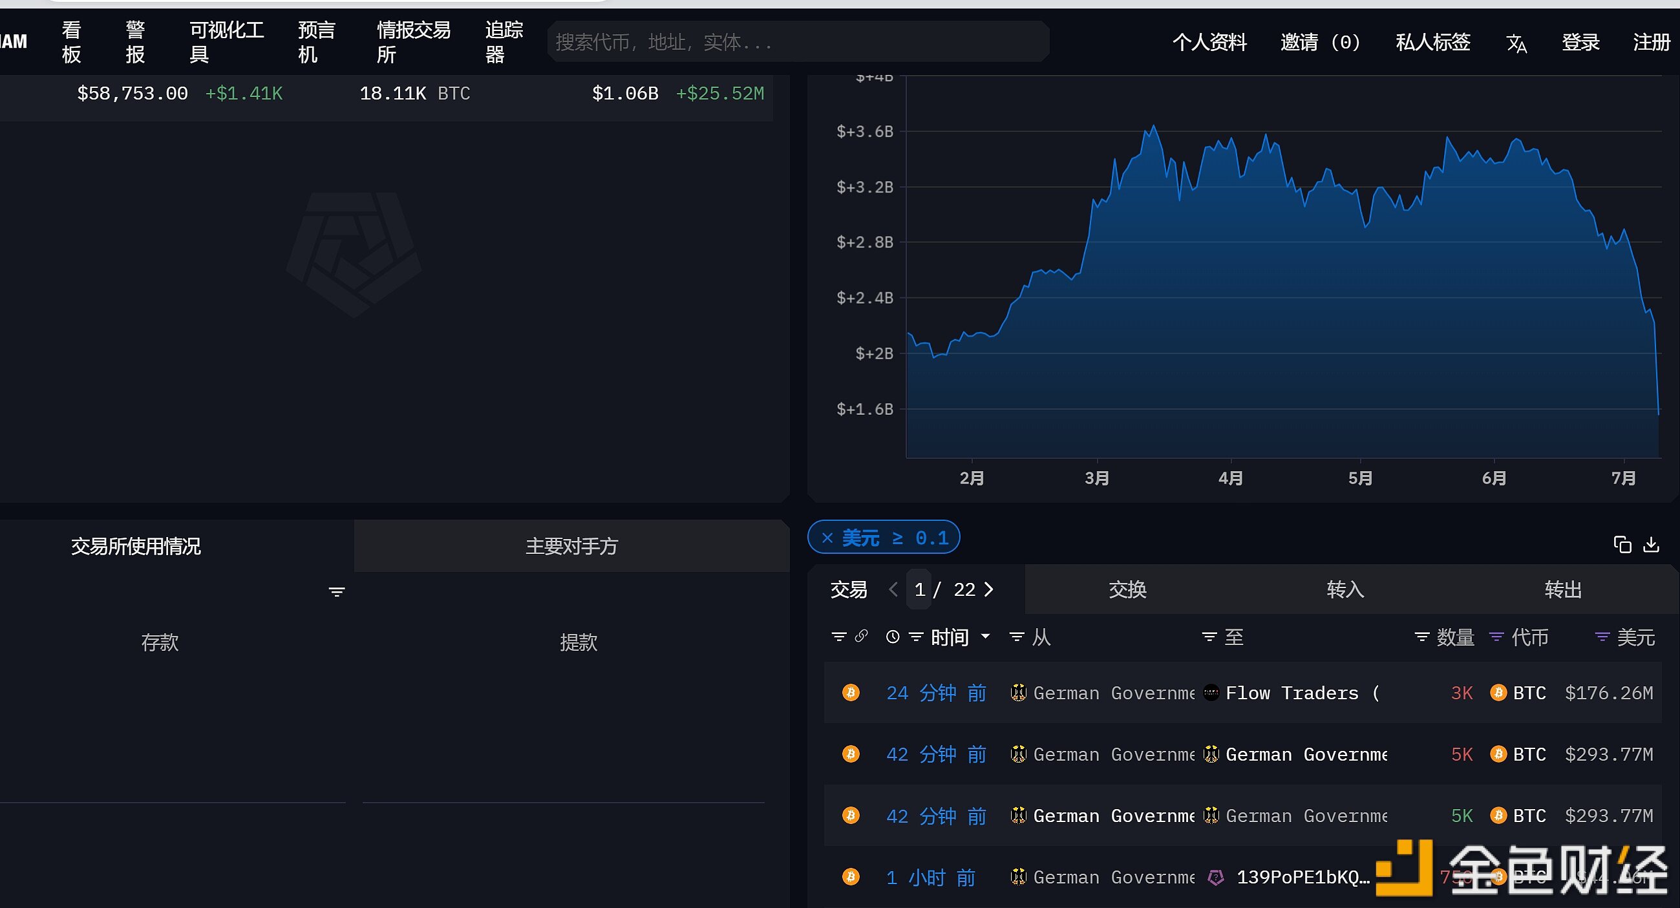This screenshot has width=1680, height=908.
Task: Open 私人标签
Action: (x=1433, y=43)
